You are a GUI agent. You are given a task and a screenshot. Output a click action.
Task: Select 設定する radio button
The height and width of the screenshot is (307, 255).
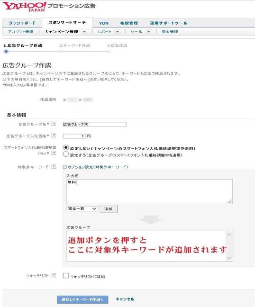pyautogui.click(x=66, y=154)
